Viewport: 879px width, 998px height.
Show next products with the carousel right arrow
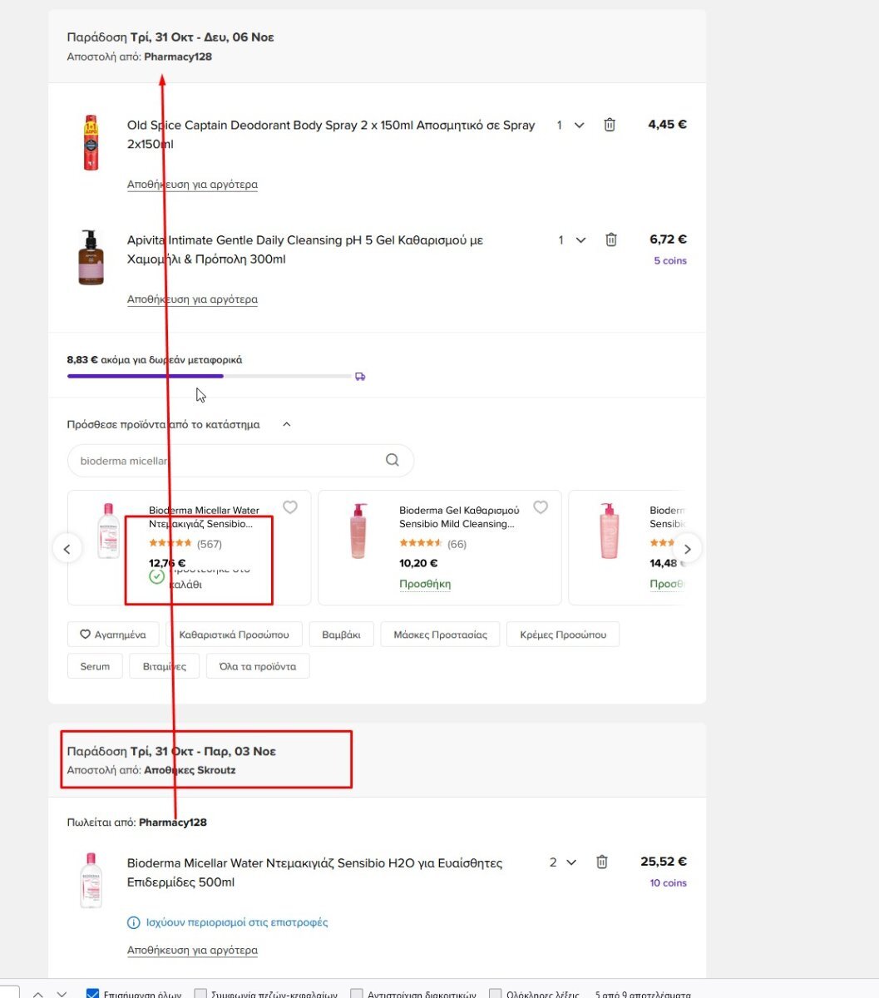pyautogui.click(x=687, y=549)
